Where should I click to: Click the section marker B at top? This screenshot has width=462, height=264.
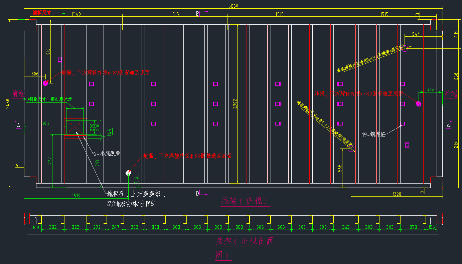tap(198, 14)
